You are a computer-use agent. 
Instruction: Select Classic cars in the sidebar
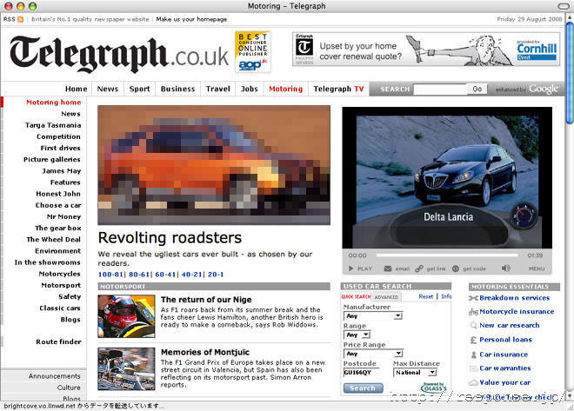click(x=60, y=308)
